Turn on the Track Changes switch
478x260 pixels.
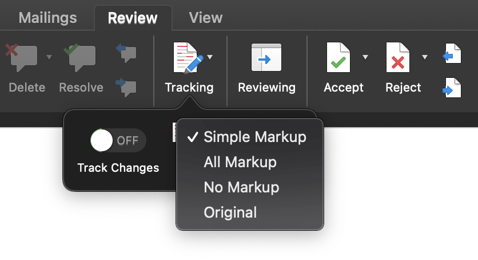(x=118, y=141)
